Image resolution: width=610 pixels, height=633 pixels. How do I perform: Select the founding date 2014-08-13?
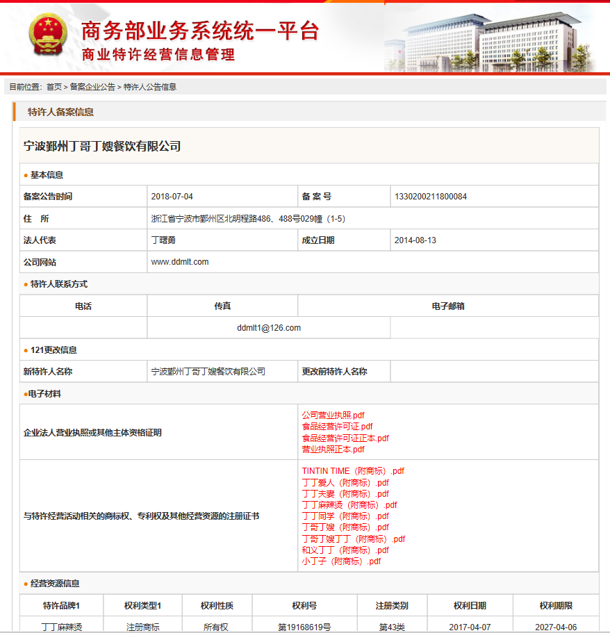[x=415, y=240]
